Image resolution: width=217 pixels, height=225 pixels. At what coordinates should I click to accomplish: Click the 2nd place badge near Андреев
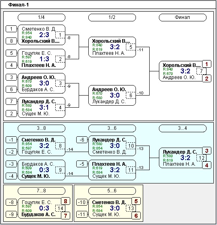(x=207, y=79)
